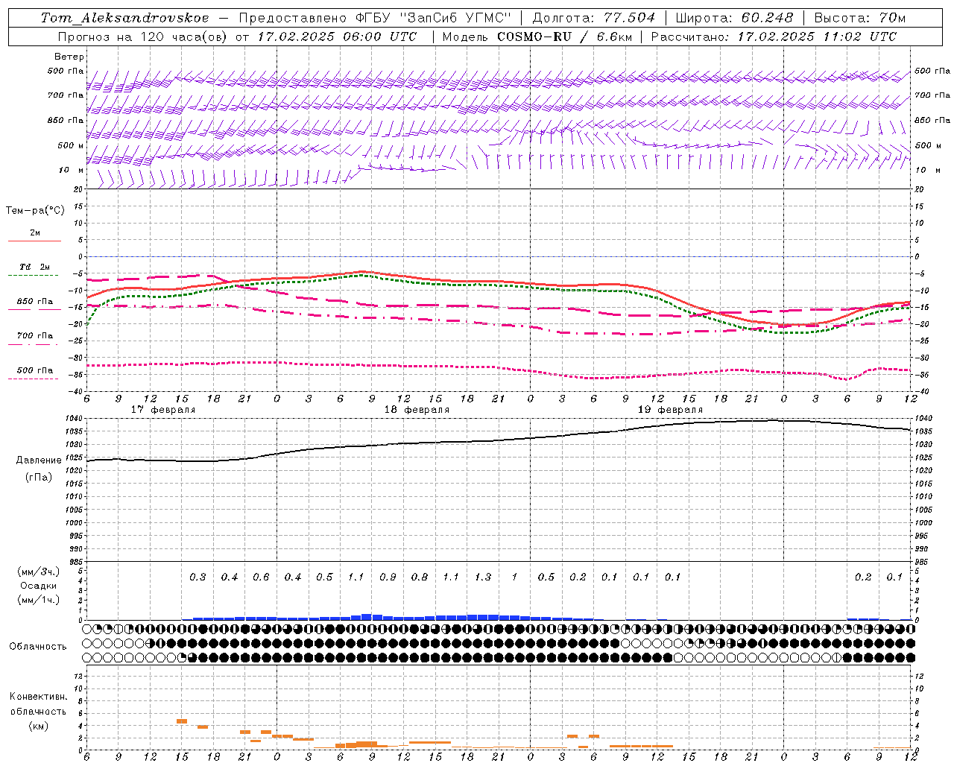Viewport: 954px width, 763px height.
Task: Click the 2м temperature legend entry
Action: (35, 233)
